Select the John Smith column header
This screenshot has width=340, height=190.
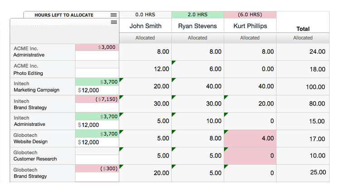point(145,26)
